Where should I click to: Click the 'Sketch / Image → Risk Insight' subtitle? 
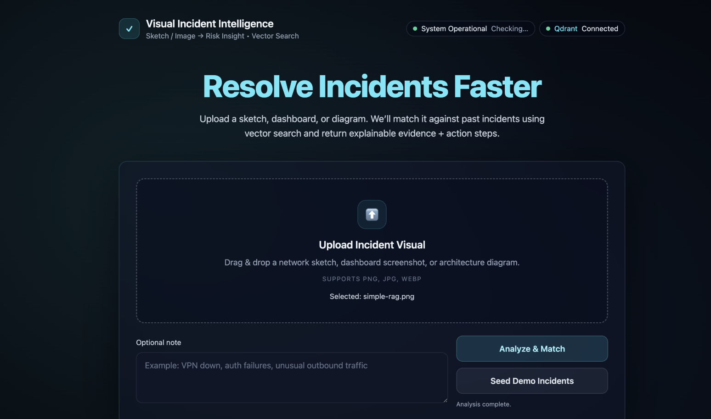coord(222,36)
